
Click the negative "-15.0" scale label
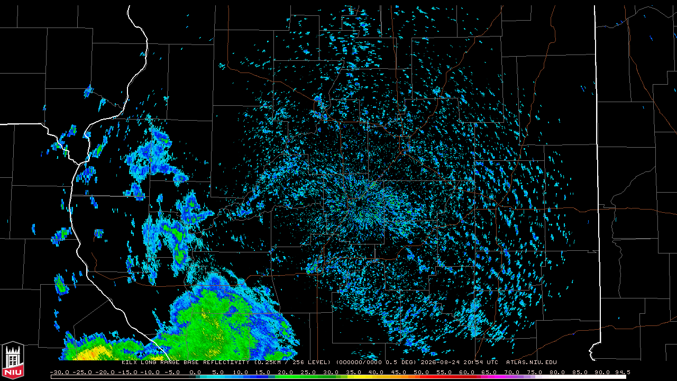click(x=127, y=372)
